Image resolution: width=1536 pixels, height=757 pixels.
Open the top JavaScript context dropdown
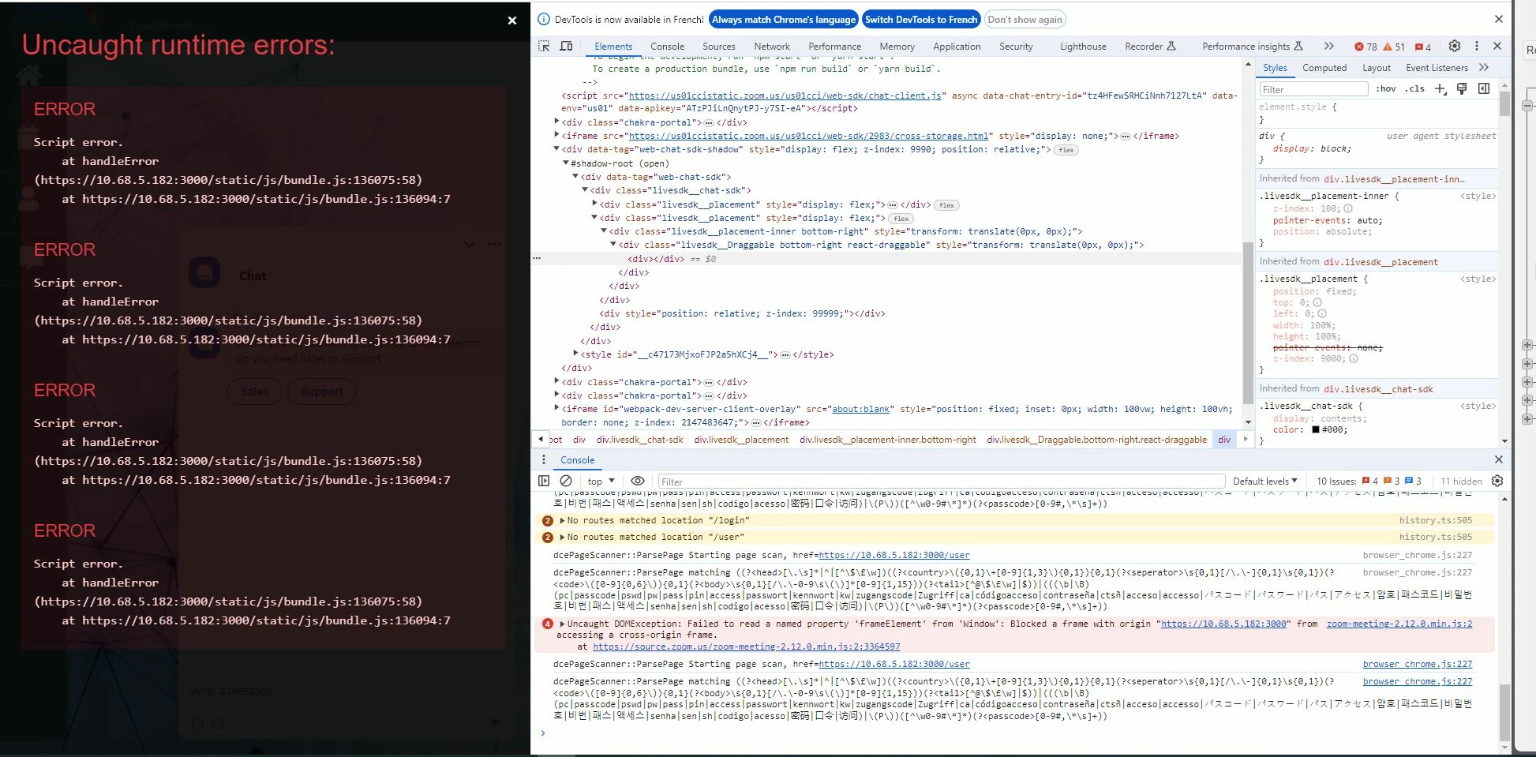coord(601,481)
